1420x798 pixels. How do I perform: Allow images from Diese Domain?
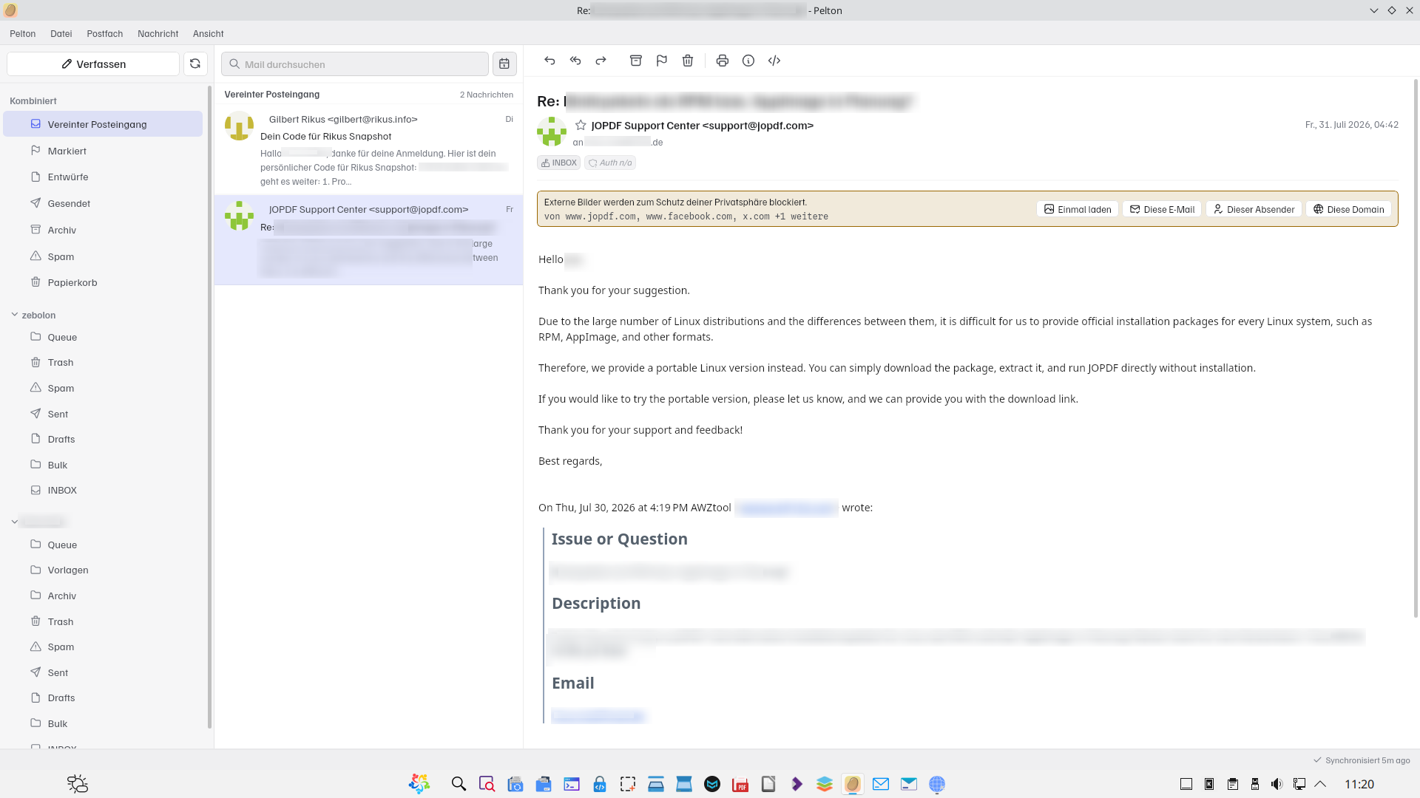point(1348,209)
